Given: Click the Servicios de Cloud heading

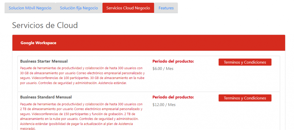Looking at the screenshot, I should tap(45, 25).
